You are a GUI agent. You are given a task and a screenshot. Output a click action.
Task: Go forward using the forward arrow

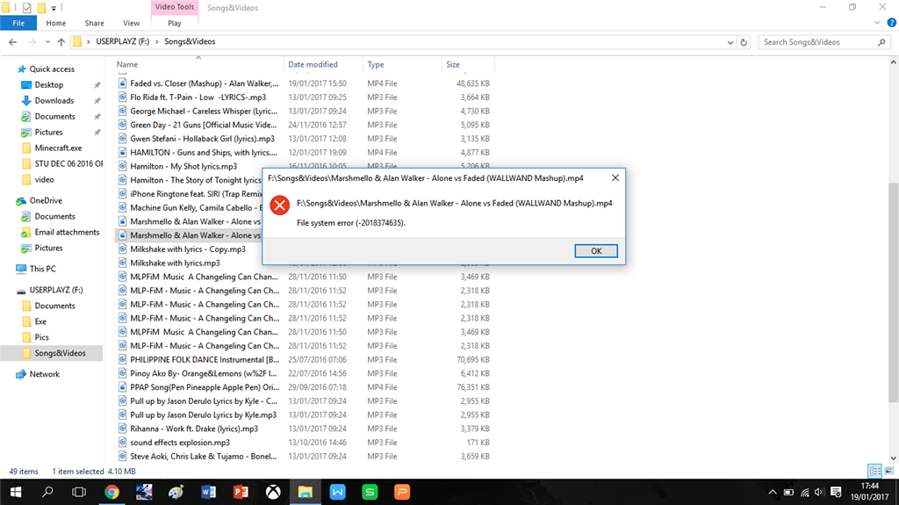point(32,42)
